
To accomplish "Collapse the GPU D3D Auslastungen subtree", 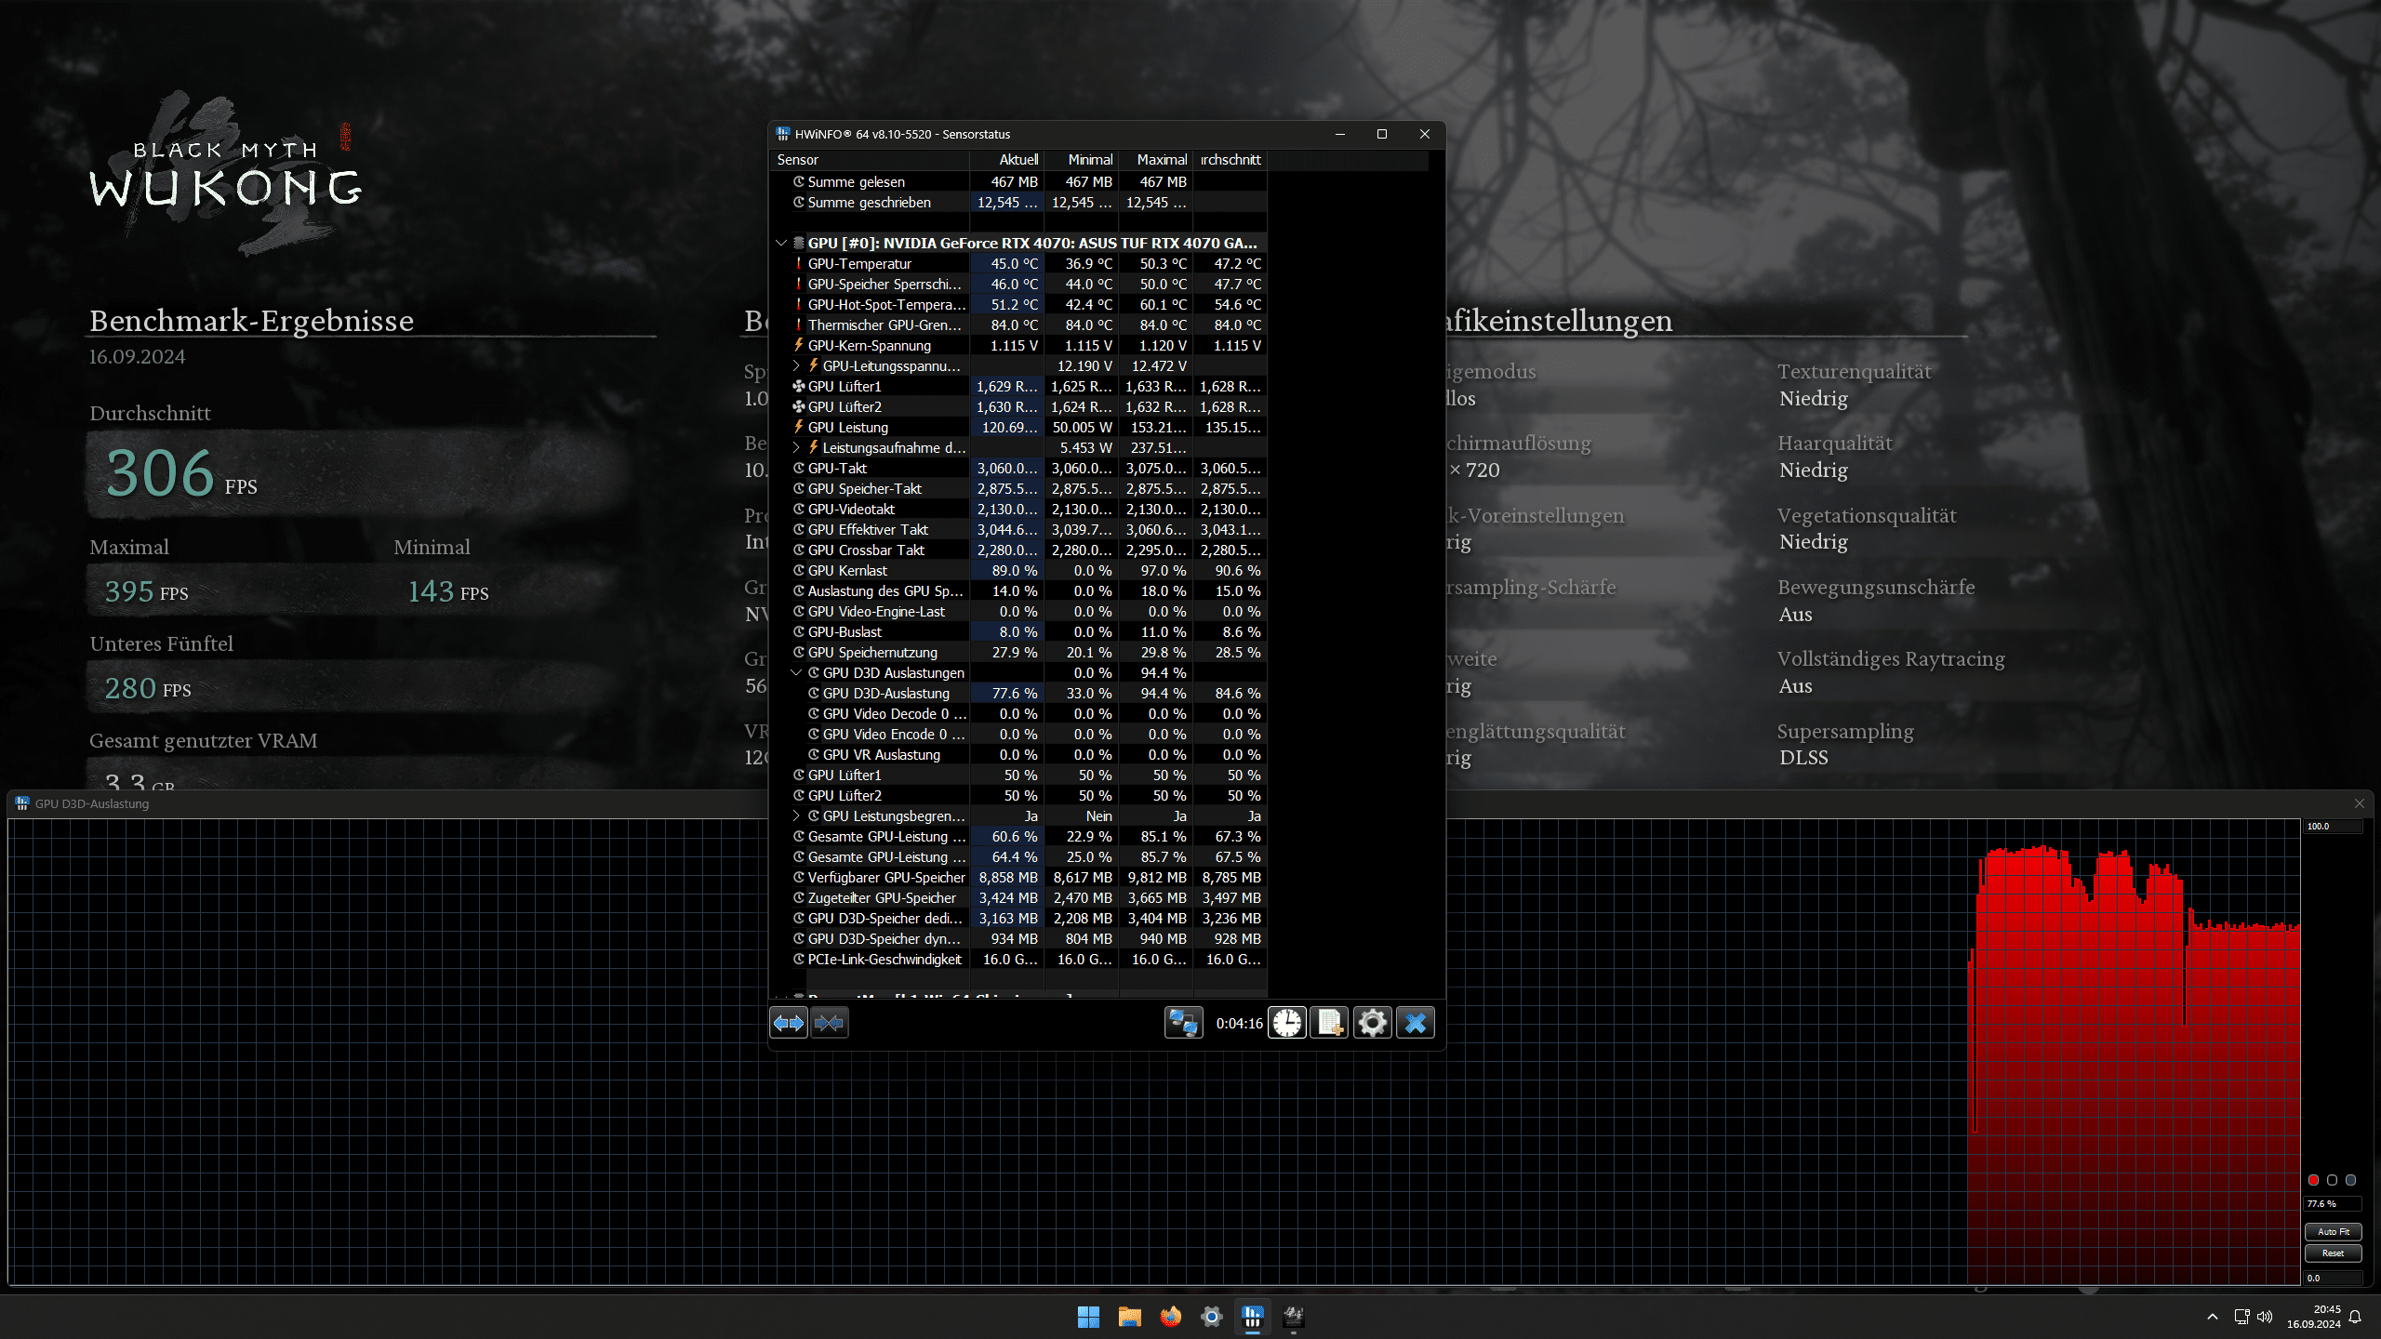I will pos(796,672).
